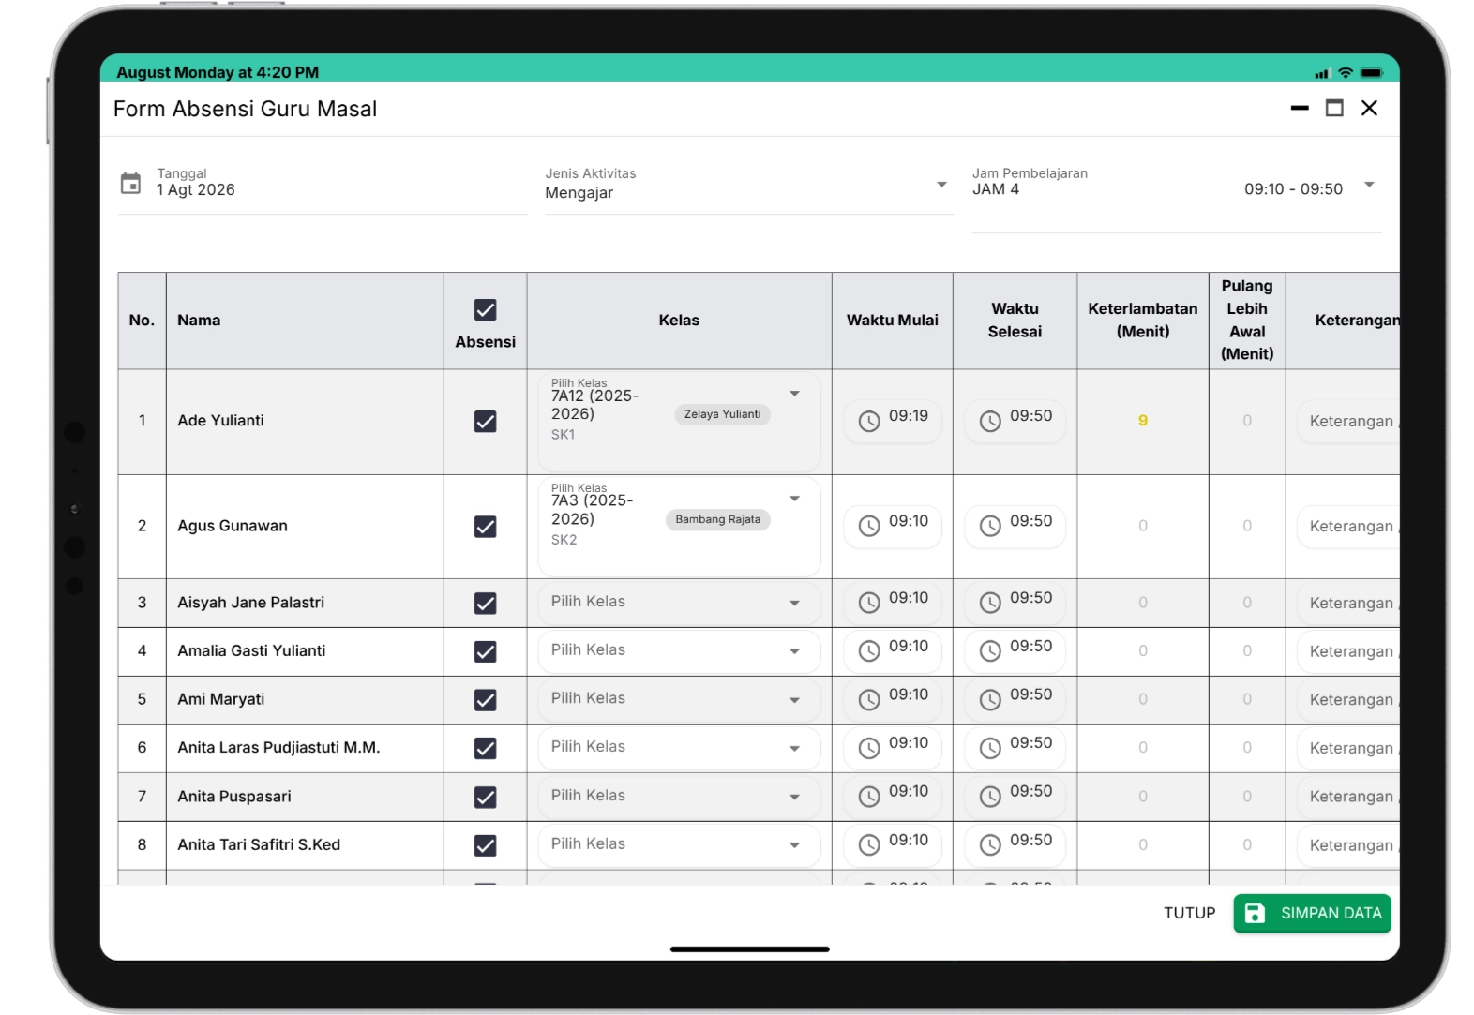
Task: Click the Waktu Mulai column header
Action: point(892,321)
